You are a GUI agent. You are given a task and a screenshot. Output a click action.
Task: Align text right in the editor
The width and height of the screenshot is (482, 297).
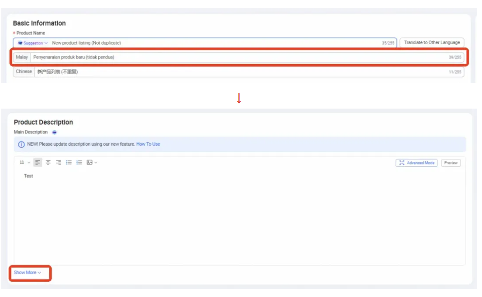tap(59, 163)
